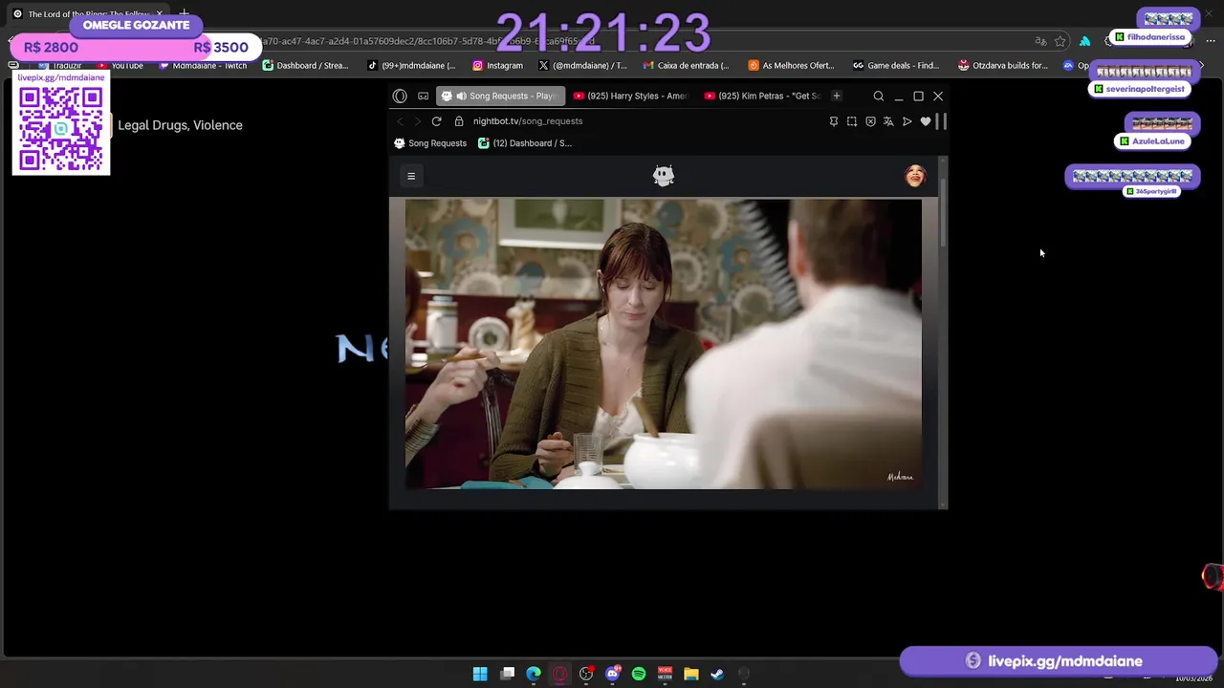Open the Otzdarva builds for... bookmark
1224x688 pixels.
click(1003, 66)
